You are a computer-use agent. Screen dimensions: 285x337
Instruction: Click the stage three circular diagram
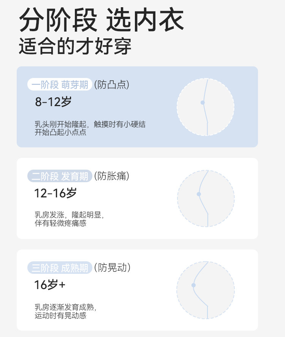(x=206, y=289)
